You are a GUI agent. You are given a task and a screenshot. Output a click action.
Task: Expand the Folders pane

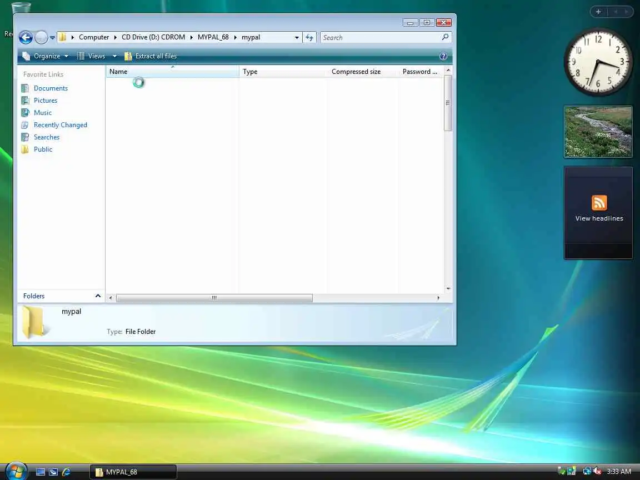[61, 296]
